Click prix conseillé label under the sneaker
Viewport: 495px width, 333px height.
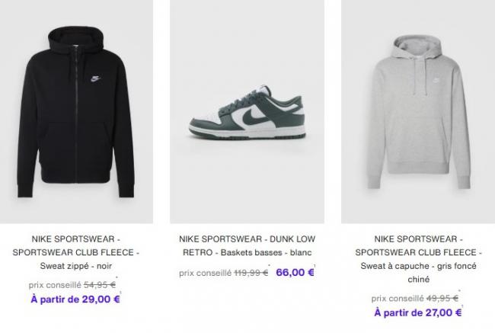click(x=205, y=273)
